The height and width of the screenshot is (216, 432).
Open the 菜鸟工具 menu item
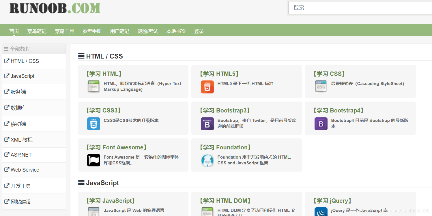tap(65, 31)
